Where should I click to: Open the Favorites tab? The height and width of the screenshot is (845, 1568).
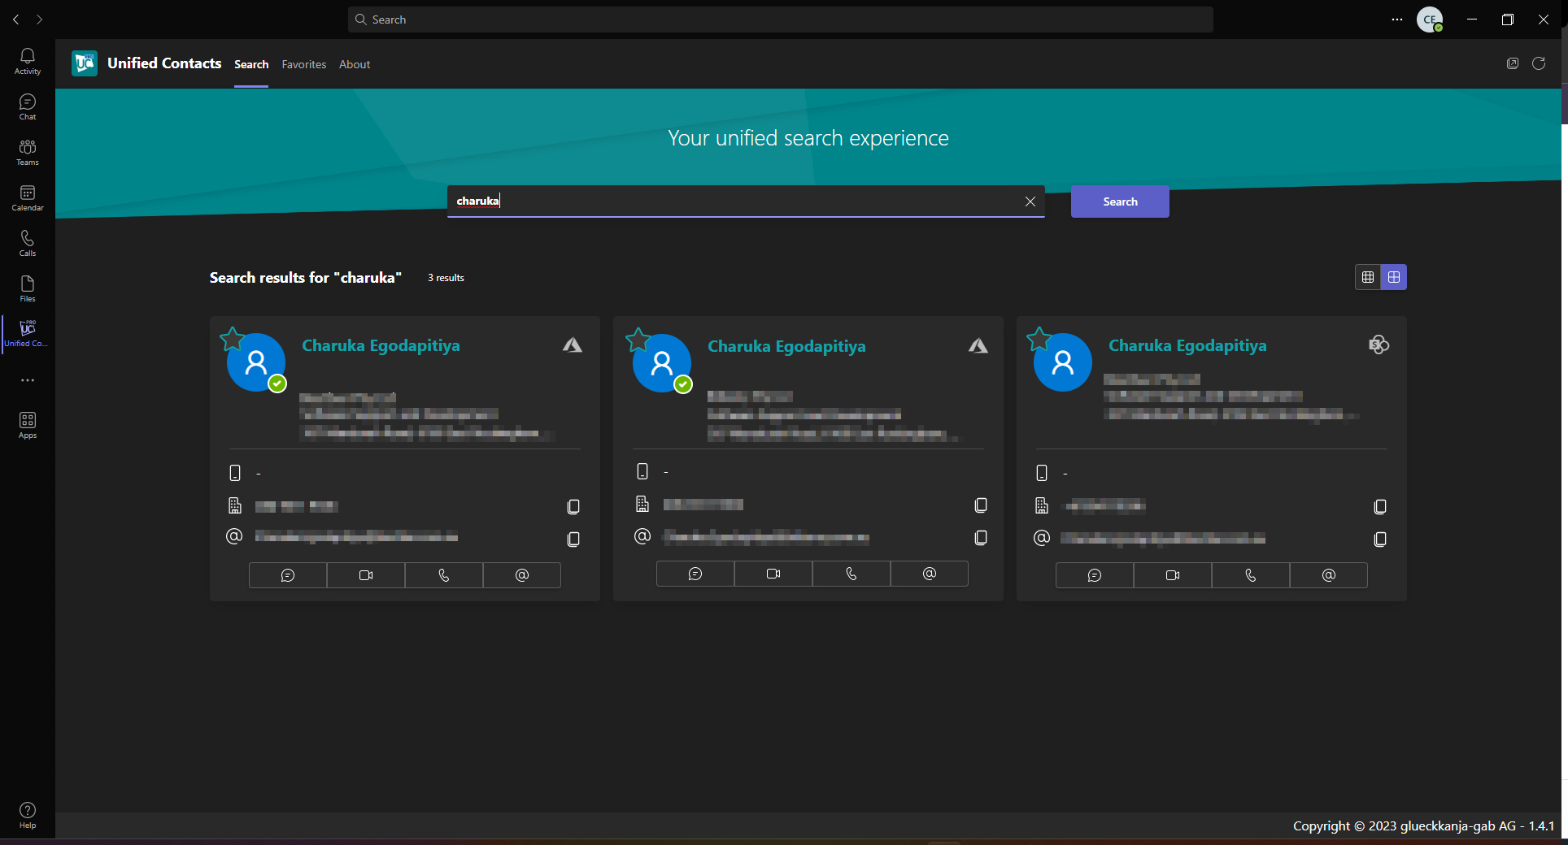[304, 64]
